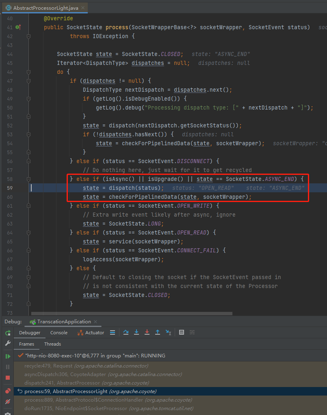Select frame process:889, AbstractProtocol$ConnectionHandler

click(x=170, y=400)
